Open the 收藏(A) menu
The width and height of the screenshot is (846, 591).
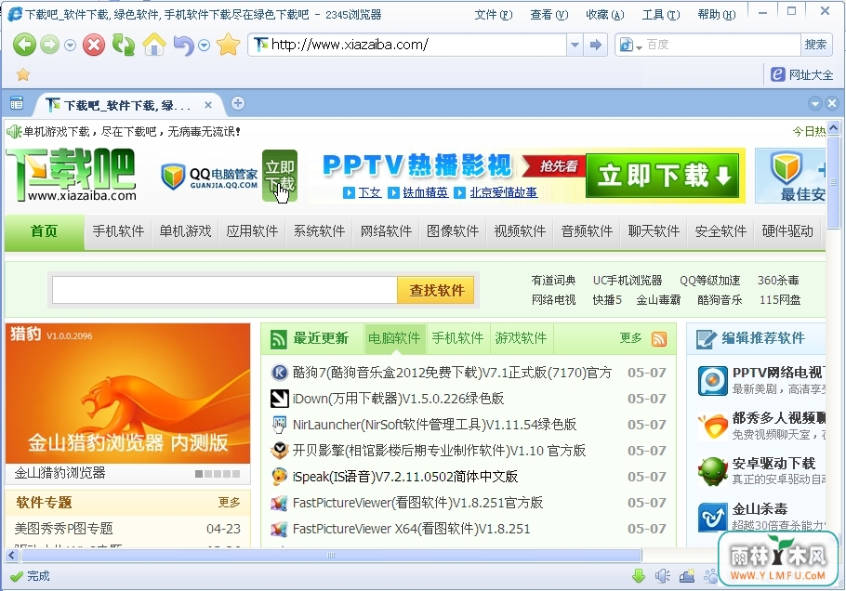(605, 15)
